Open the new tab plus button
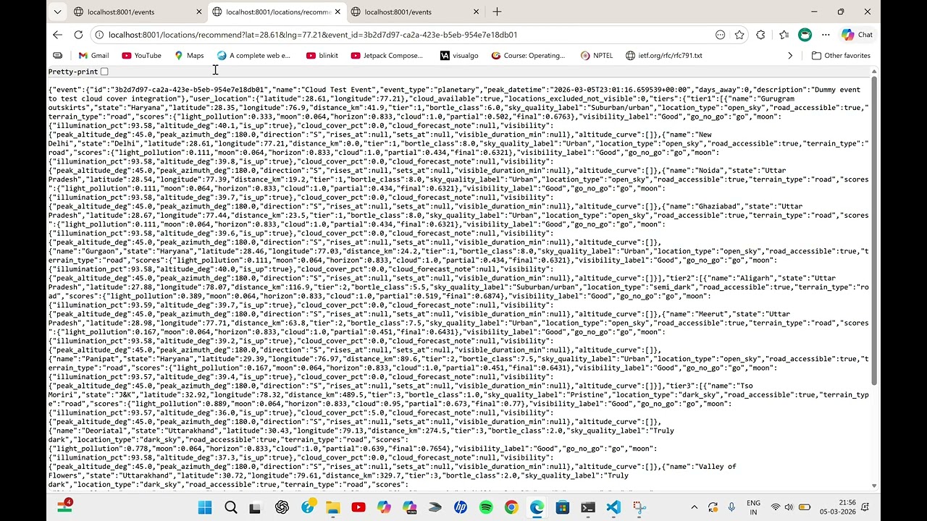The height and width of the screenshot is (521, 927). tap(497, 12)
